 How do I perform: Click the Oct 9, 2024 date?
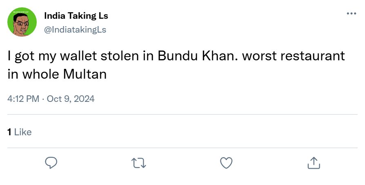(x=71, y=99)
